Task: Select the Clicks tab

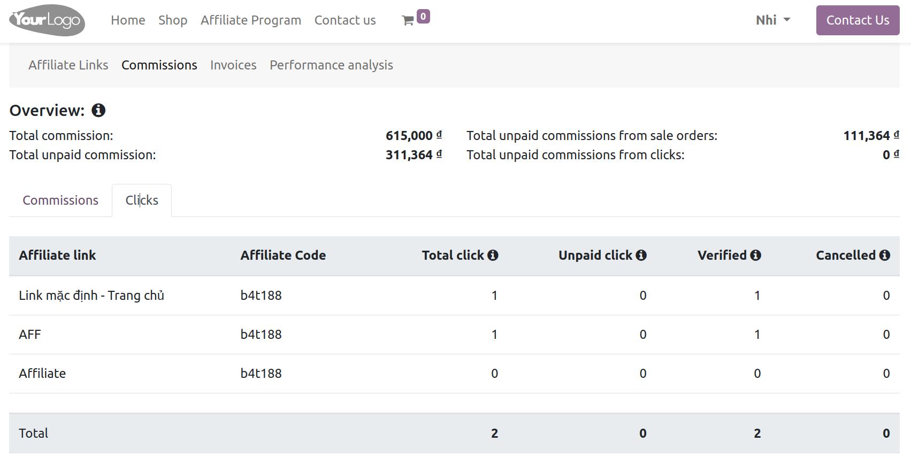Action: point(142,200)
